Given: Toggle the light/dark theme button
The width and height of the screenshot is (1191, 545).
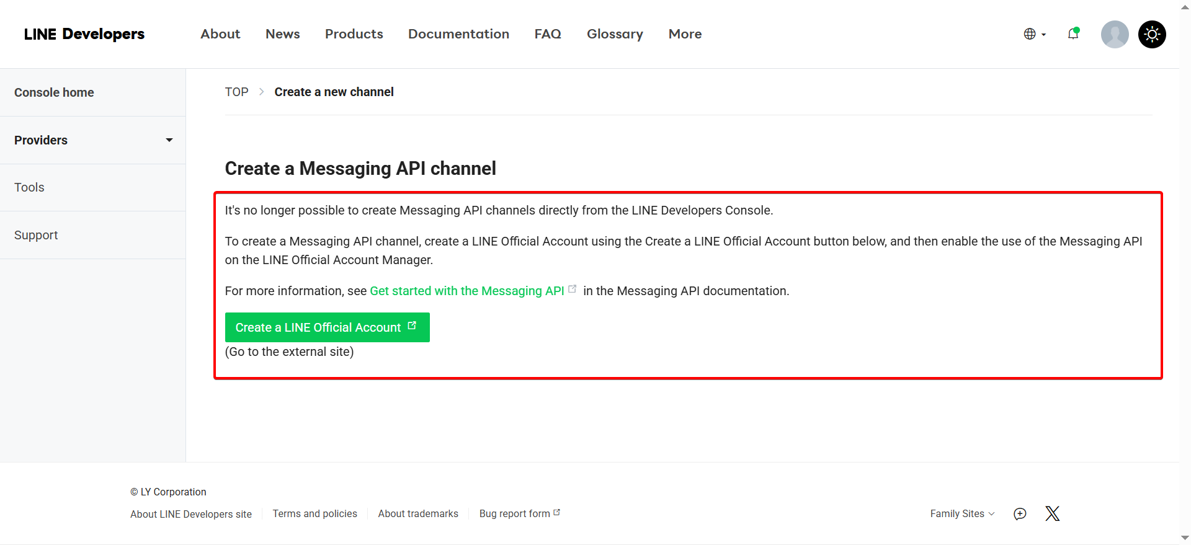Looking at the screenshot, I should pos(1152,34).
